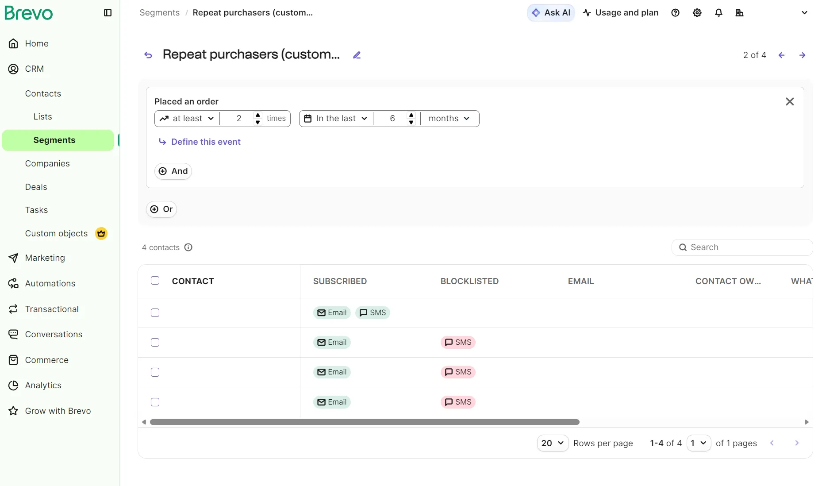This screenshot has height=486, width=822.
Task: Click the contacts Search field
Action: [742, 247]
